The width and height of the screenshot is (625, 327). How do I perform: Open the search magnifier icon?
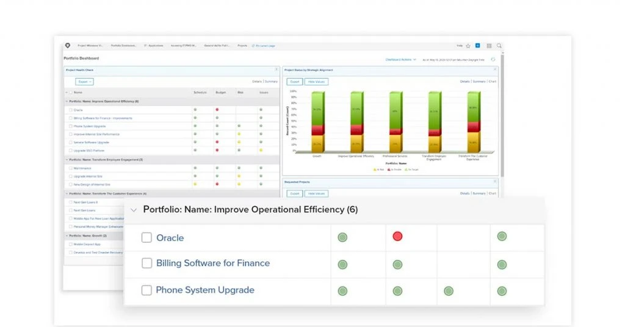499,46
